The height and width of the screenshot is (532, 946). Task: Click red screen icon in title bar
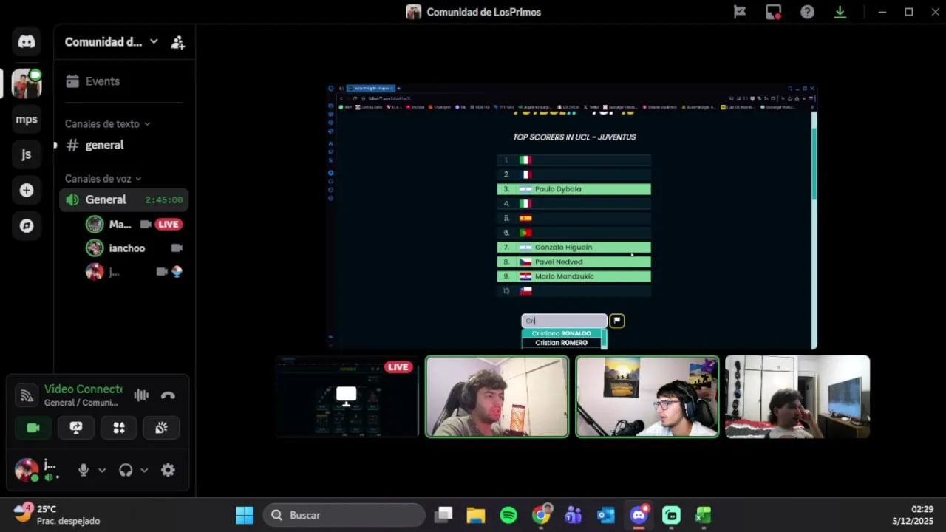(774, 12)
